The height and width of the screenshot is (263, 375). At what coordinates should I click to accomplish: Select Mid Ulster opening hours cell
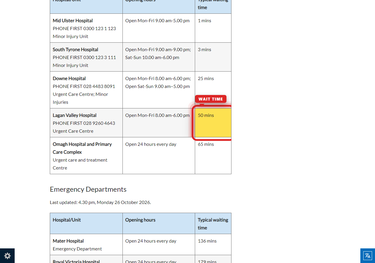(159, 28)
